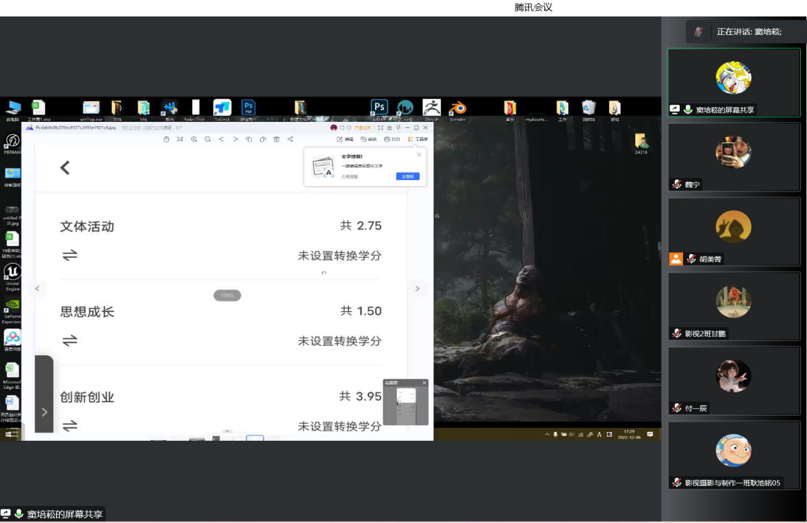This screenshot has height=523, width=807.
Task: Click the zoom out magnifier icon
Action: tap(207, 139)
